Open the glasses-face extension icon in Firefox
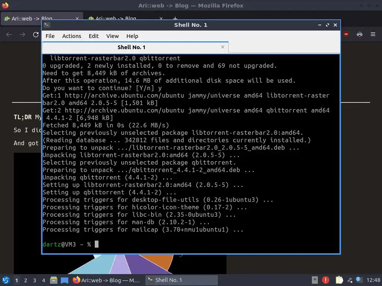Viewport: 382px width, 286px height. 360,34
